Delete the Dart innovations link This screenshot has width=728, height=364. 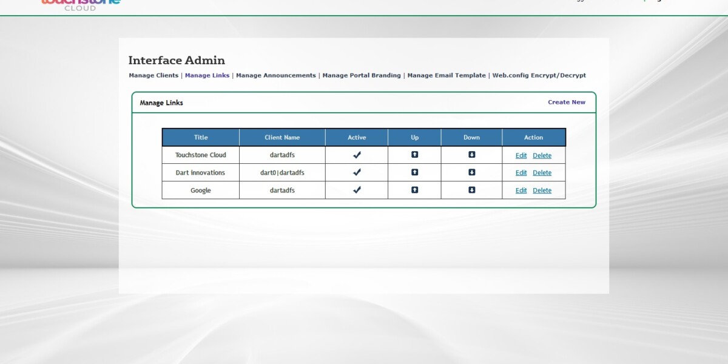click(542, 172)
